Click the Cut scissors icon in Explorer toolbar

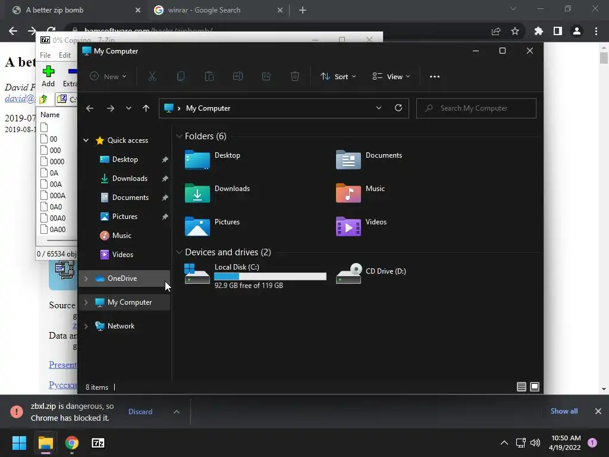pyautogui.click(x=152, y=77)
